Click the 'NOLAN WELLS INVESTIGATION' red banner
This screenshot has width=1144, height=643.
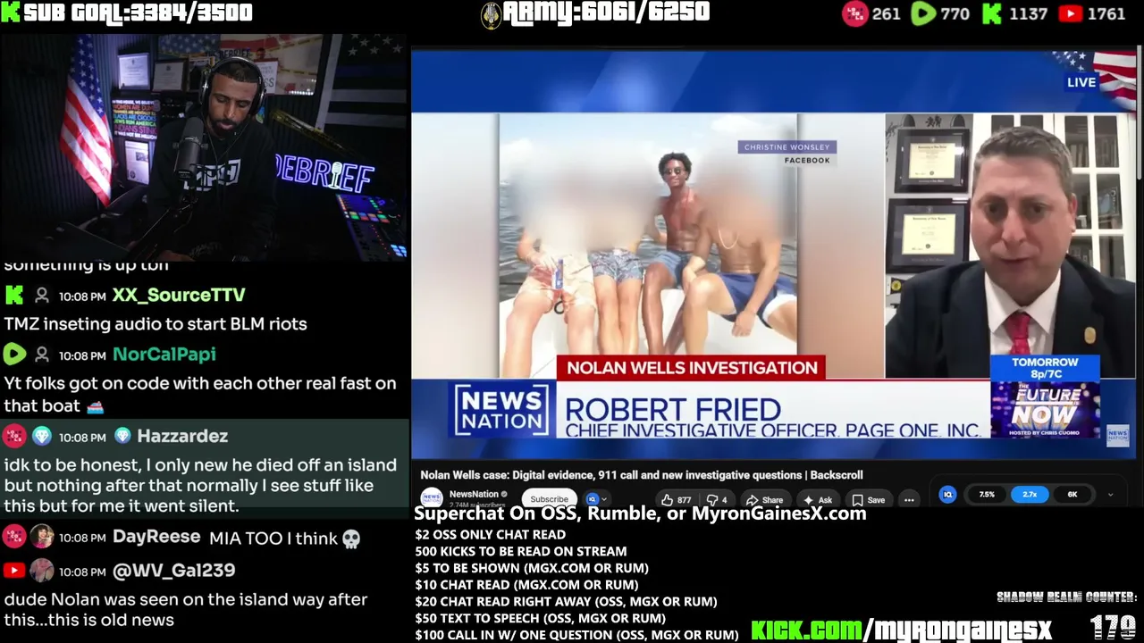pyautogui.click(x=692, y=367)
